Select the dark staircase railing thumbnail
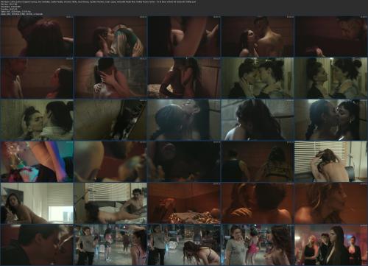 [110, 119]
